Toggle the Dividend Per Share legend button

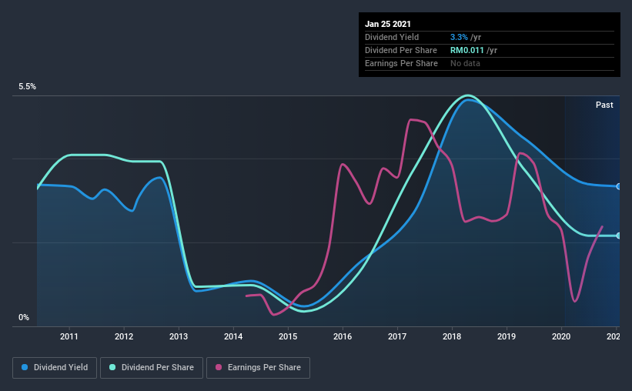[x=152, y=368]
